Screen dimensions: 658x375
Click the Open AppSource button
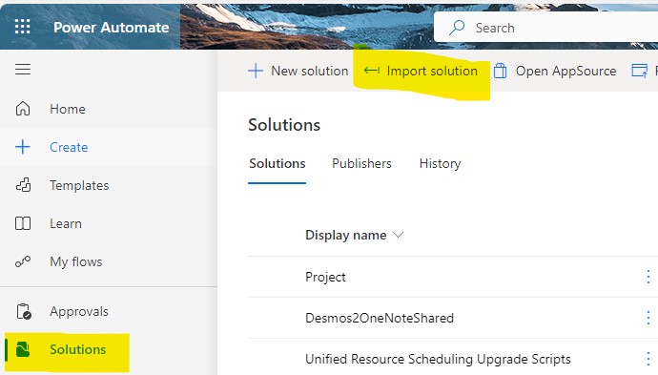554,71
